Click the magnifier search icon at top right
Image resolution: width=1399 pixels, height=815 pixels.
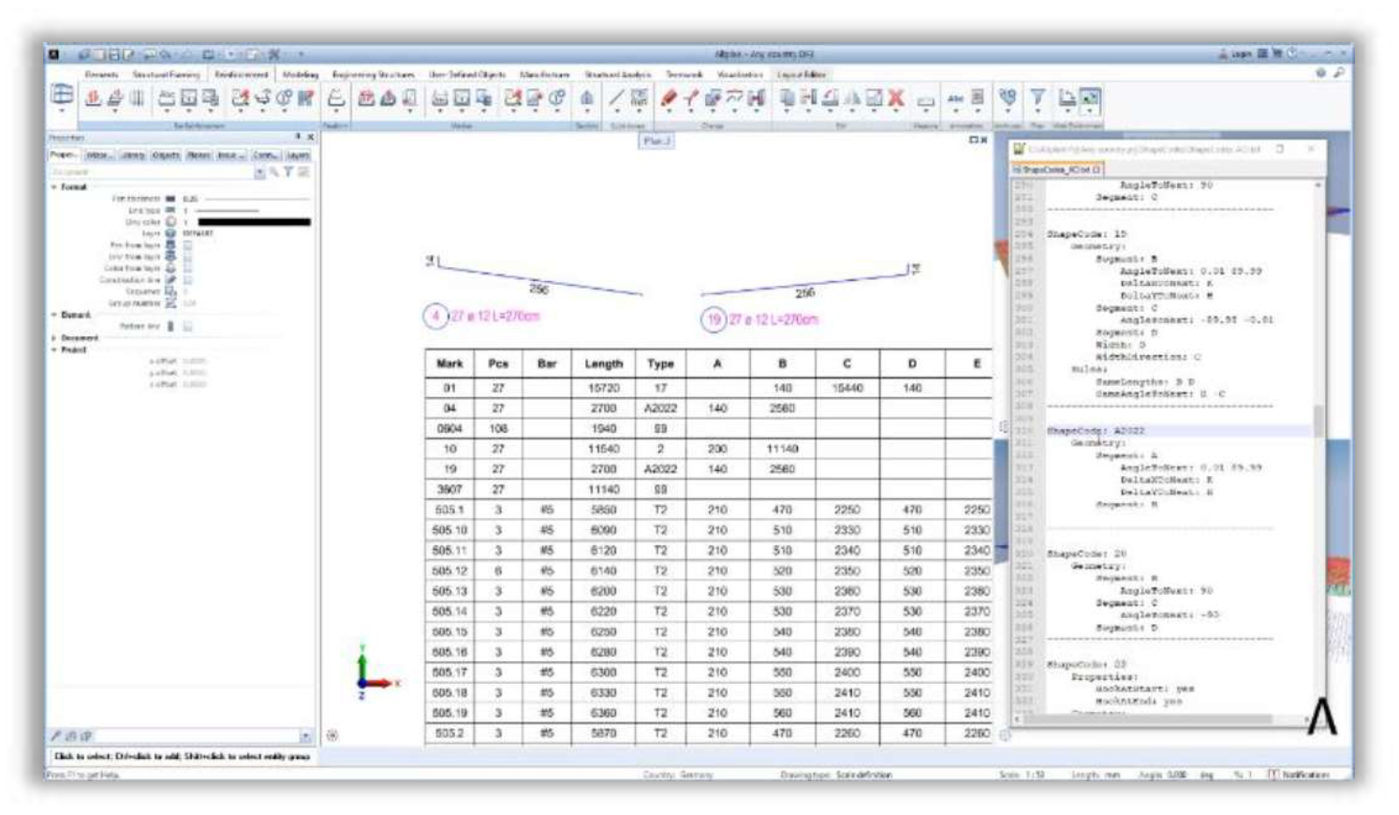1339,73
